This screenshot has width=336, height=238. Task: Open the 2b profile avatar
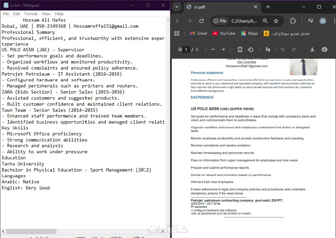pyautogui.click(x=323, y=21)
